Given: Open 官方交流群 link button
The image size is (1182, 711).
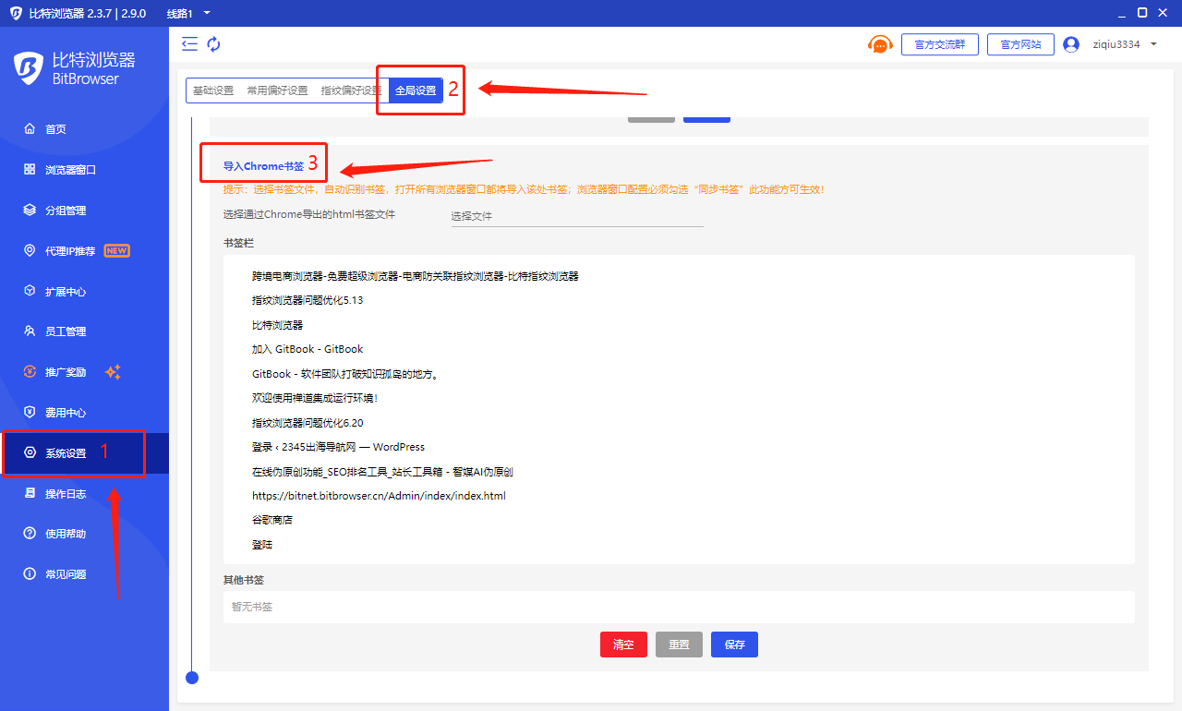Looking at the screenshot, I should 939,44.
